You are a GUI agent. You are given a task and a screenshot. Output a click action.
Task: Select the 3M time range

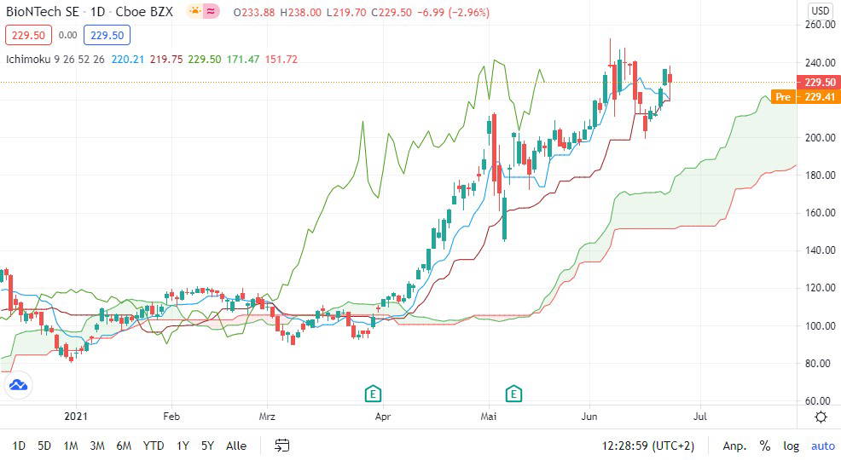coord(97,446)
